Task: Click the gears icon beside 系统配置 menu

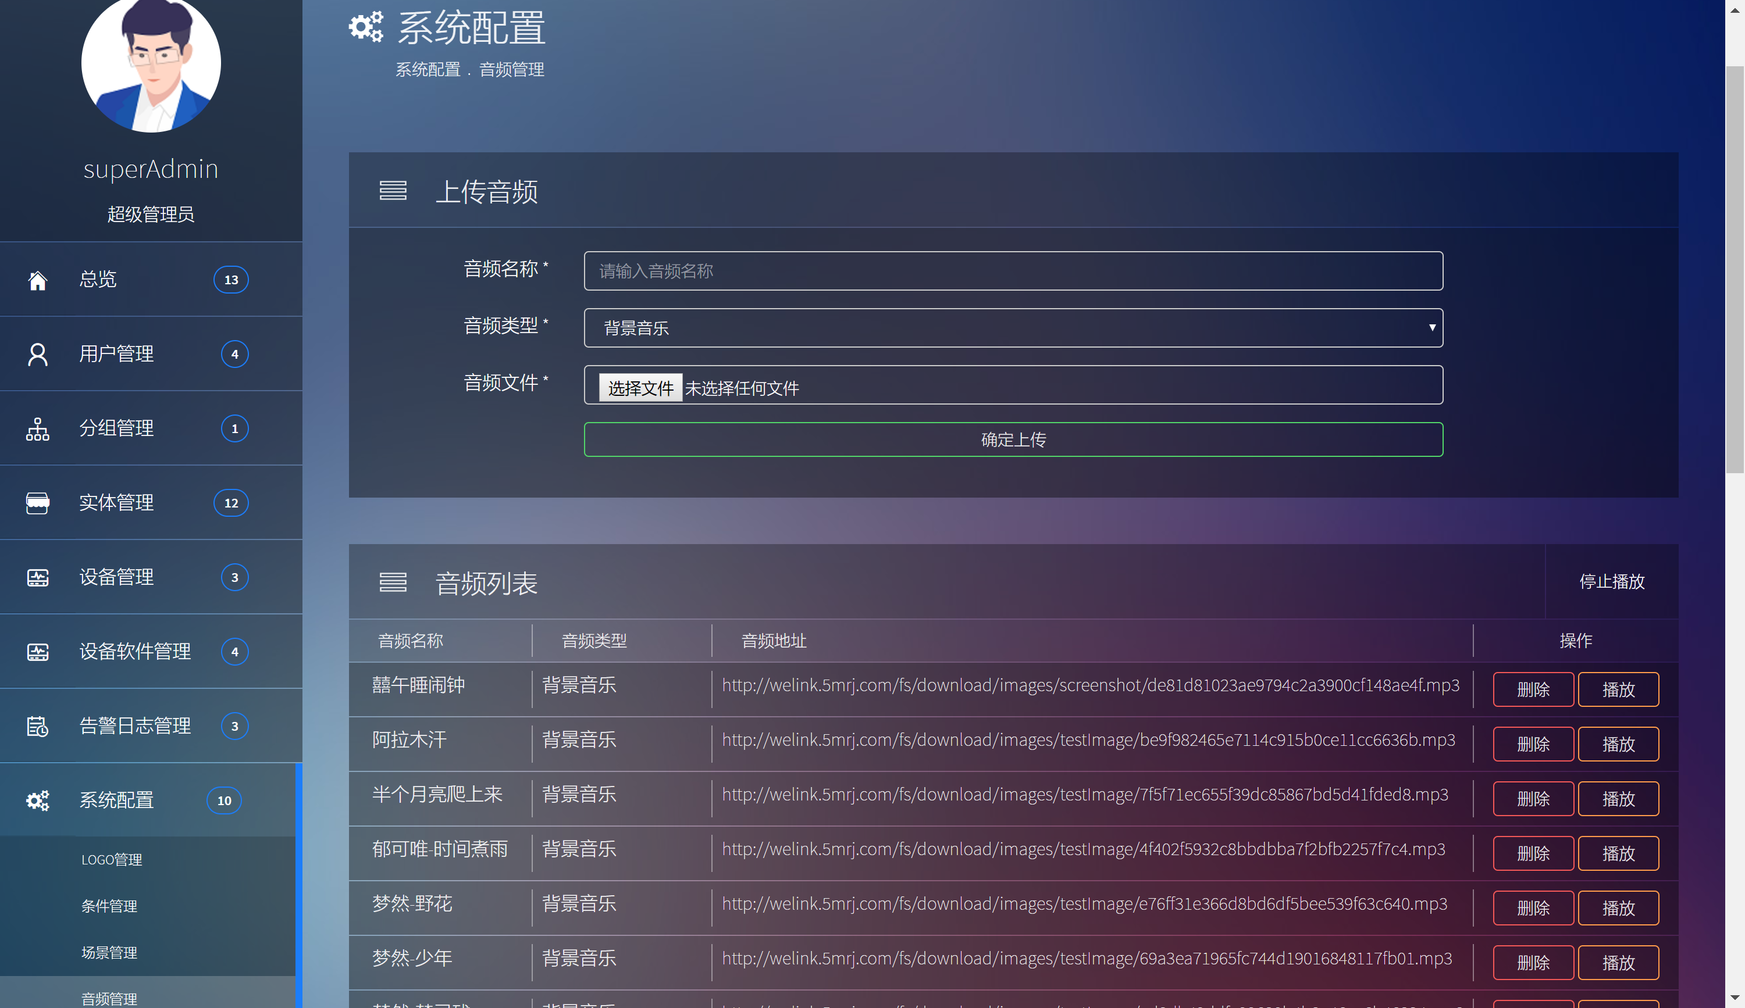Action: pyautogui.click(x=37, y=800)
